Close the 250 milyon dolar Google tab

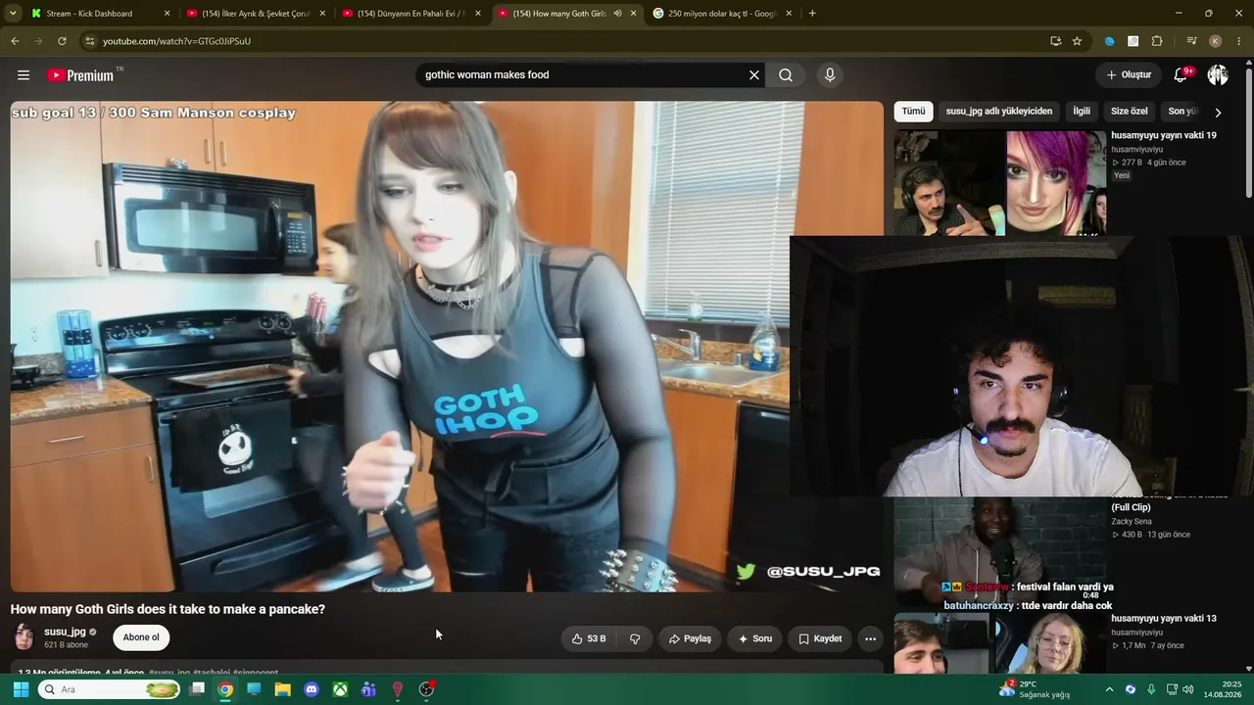tap(789, 14)
